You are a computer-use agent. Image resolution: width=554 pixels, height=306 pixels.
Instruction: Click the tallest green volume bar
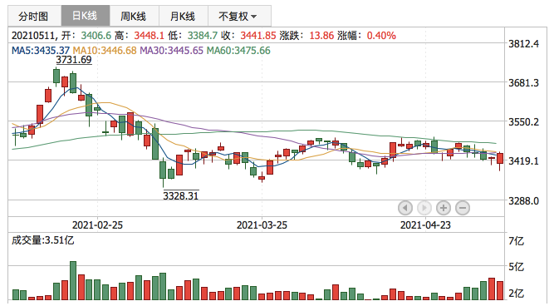pos(73,280)
